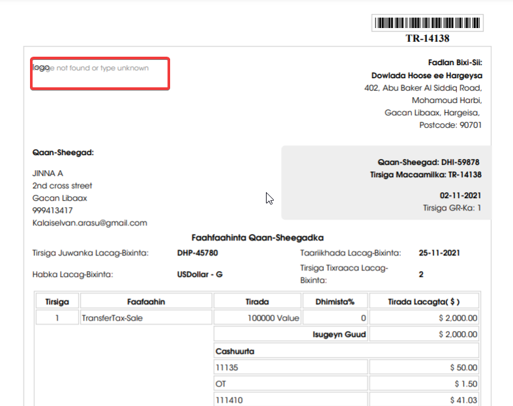
Task: Select 'USDollar - G' payment method value
Action: click(x=200, y=274)
